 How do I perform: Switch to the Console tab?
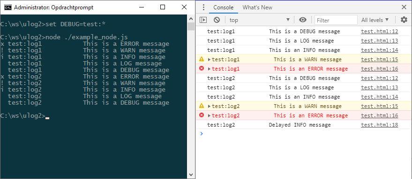click(223, 7)
